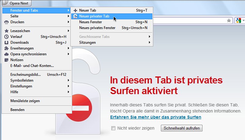Click the download tray icon beside Downloads
The height and width of the screenshot is (140, 245).
pos(6,42)
